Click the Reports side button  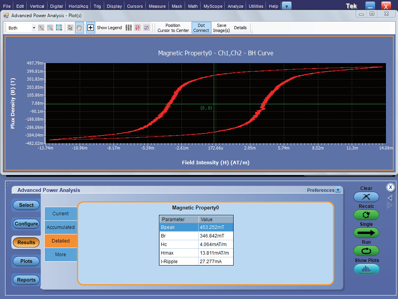26,280
